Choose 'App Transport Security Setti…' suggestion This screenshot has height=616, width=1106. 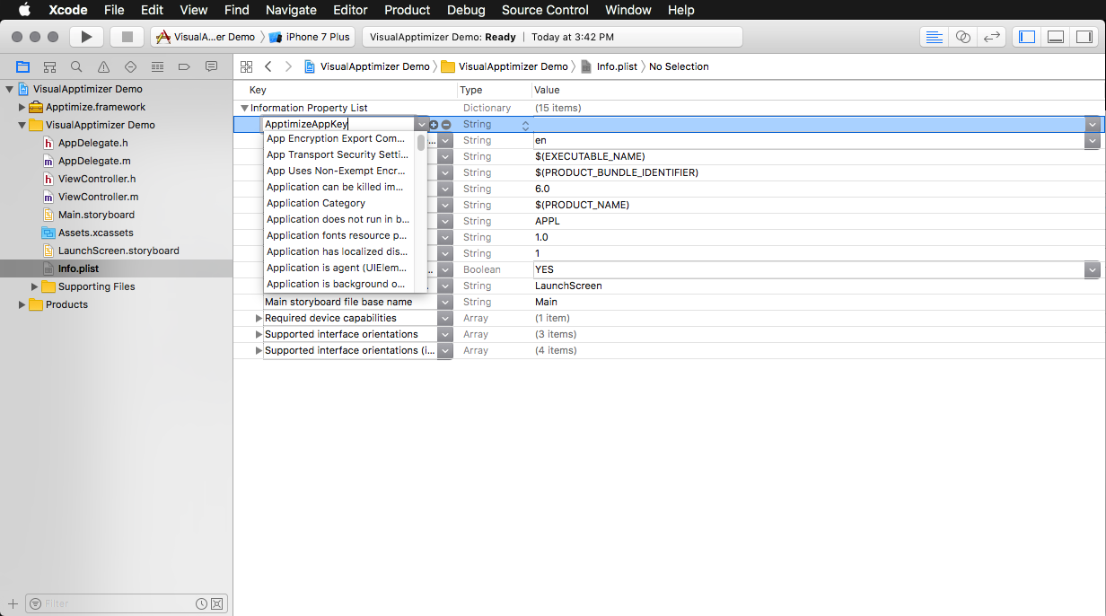[339, 154]
